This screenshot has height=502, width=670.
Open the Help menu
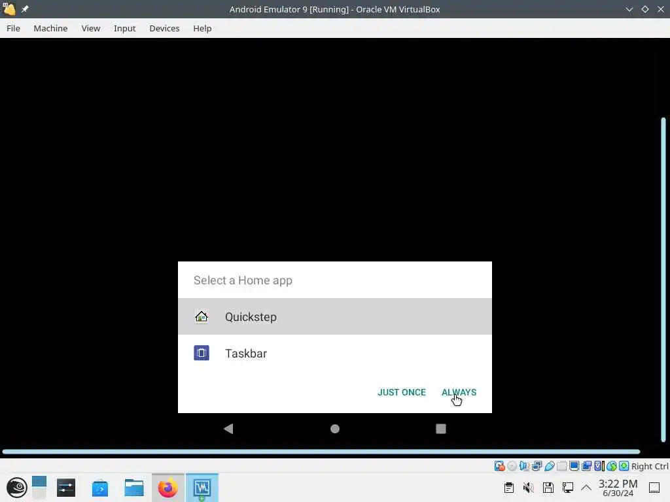[202, 28]
